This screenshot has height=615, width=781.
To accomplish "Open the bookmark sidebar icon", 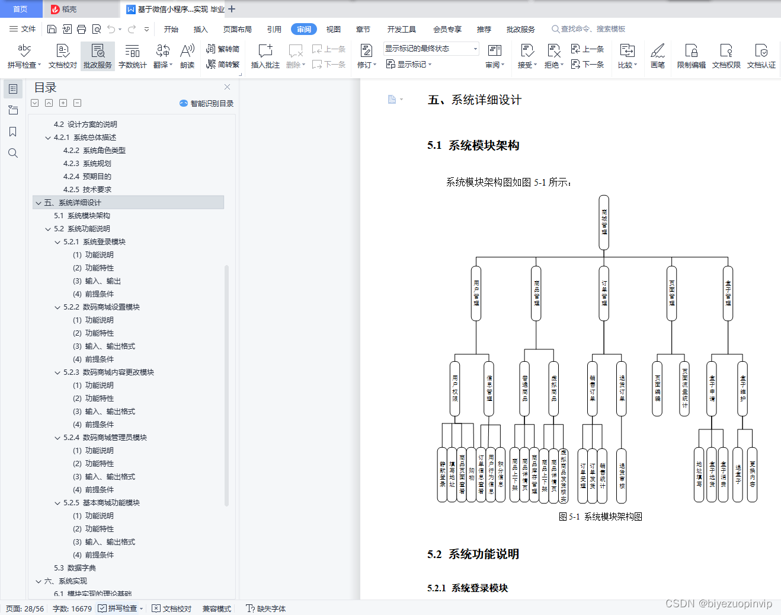I will pos(13,132).
